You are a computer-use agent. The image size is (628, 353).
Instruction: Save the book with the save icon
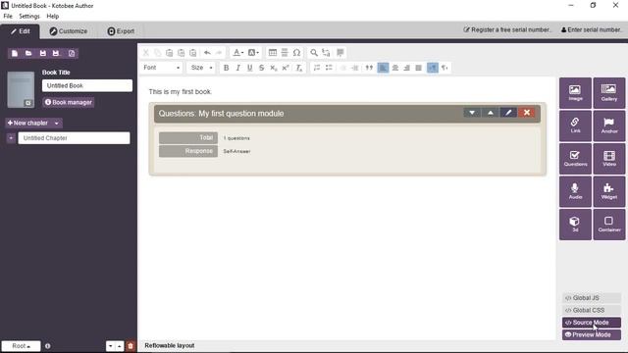point(43,53)
